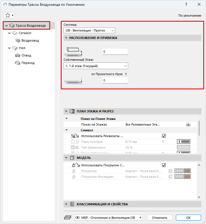The height and width of the screenshot is (224, 206).
Task: Open the layer dropdown МЕР - Отопление и Вентиляция.ОВ
Action: coord(108,218)
